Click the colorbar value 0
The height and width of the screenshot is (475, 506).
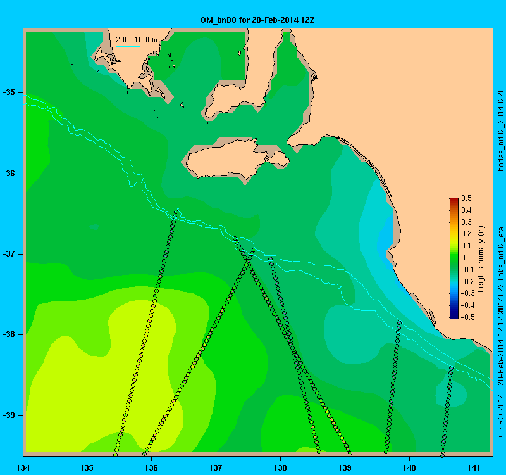(464, 258)
